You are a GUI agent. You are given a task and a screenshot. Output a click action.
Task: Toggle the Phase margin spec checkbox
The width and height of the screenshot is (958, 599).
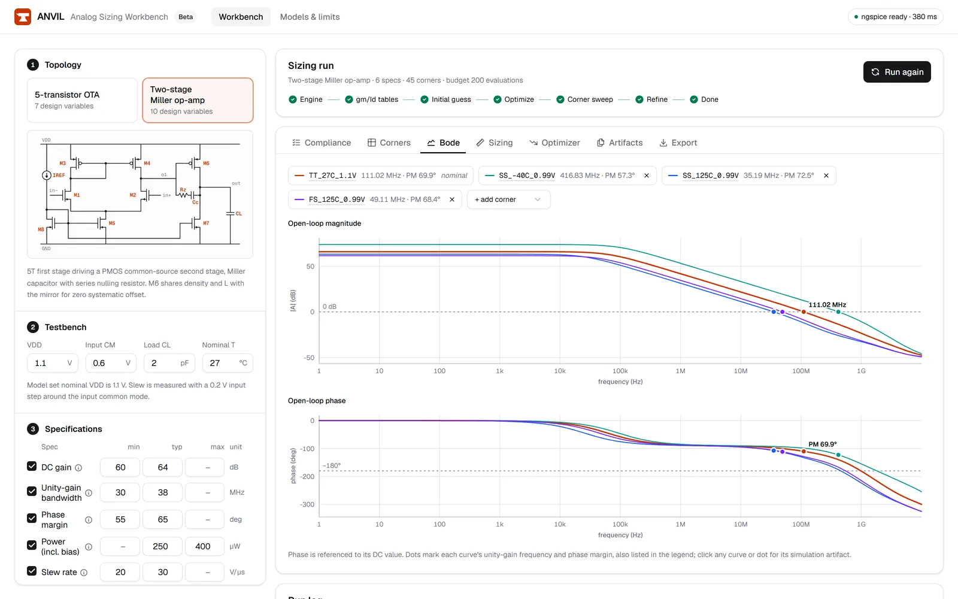(32, 518)
